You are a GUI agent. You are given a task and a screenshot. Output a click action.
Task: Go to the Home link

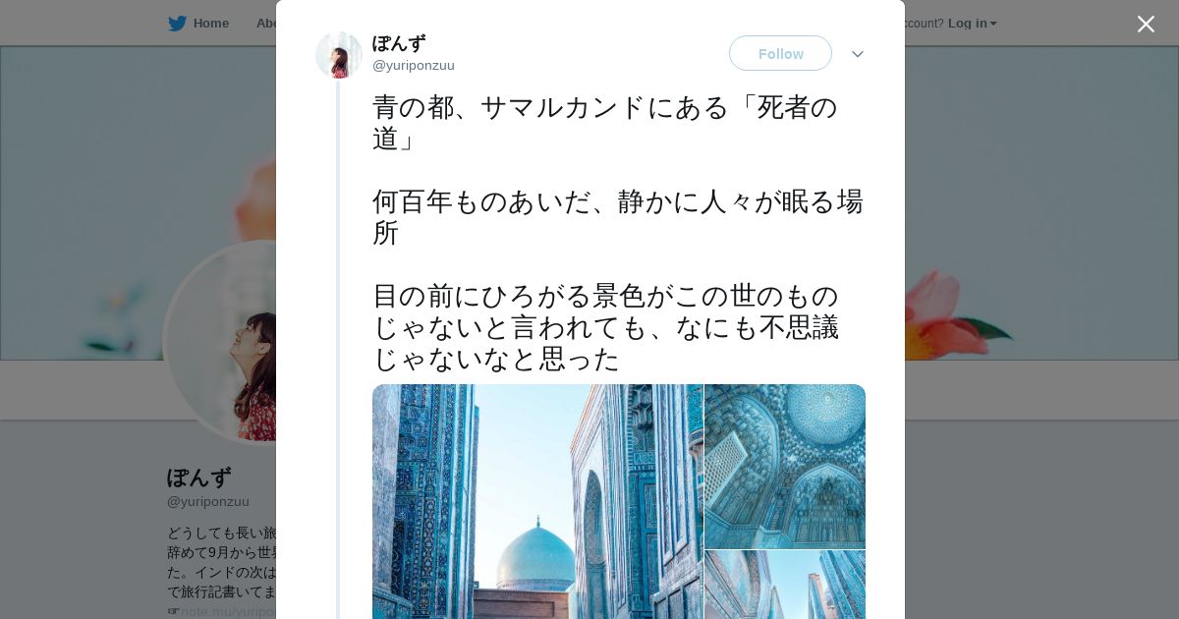(210, 23)
